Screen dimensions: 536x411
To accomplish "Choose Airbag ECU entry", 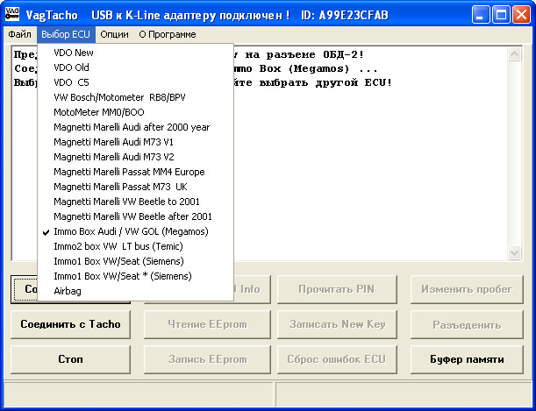I will pos(135,291).
